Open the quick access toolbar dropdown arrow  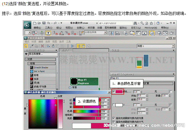pos(61,23)
